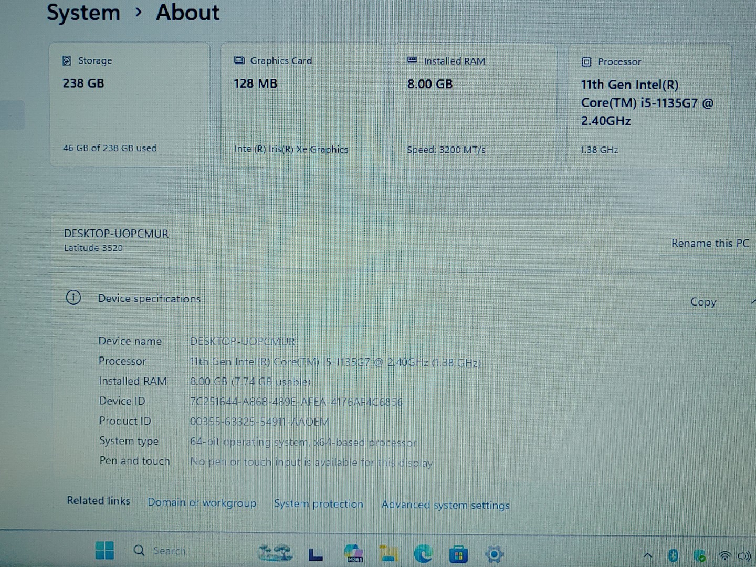Copy the device specifications

[703, 302]
